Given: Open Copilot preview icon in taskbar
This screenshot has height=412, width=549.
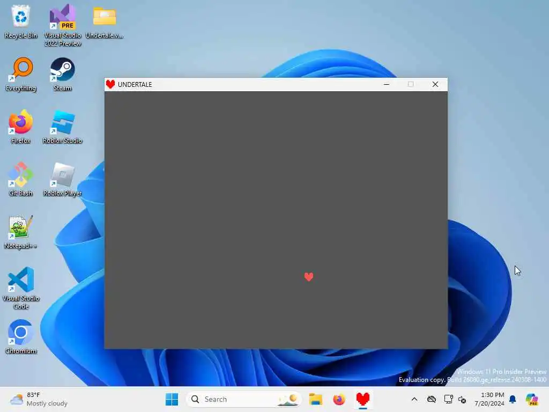Looking at the screenshot, I should (532, 399).
